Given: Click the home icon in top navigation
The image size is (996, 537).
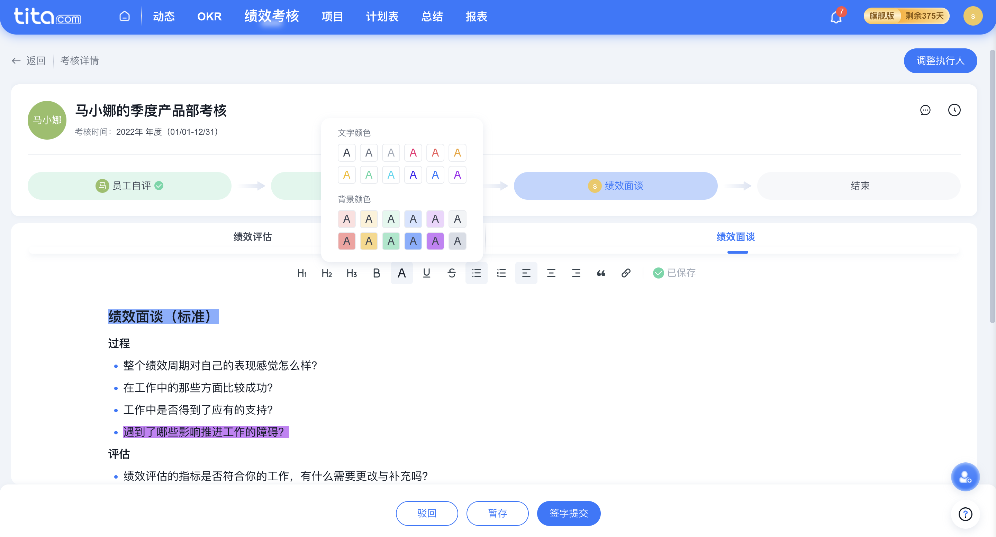Looking at the screenshot, I should pyautogui.click(x=125, y=16).
